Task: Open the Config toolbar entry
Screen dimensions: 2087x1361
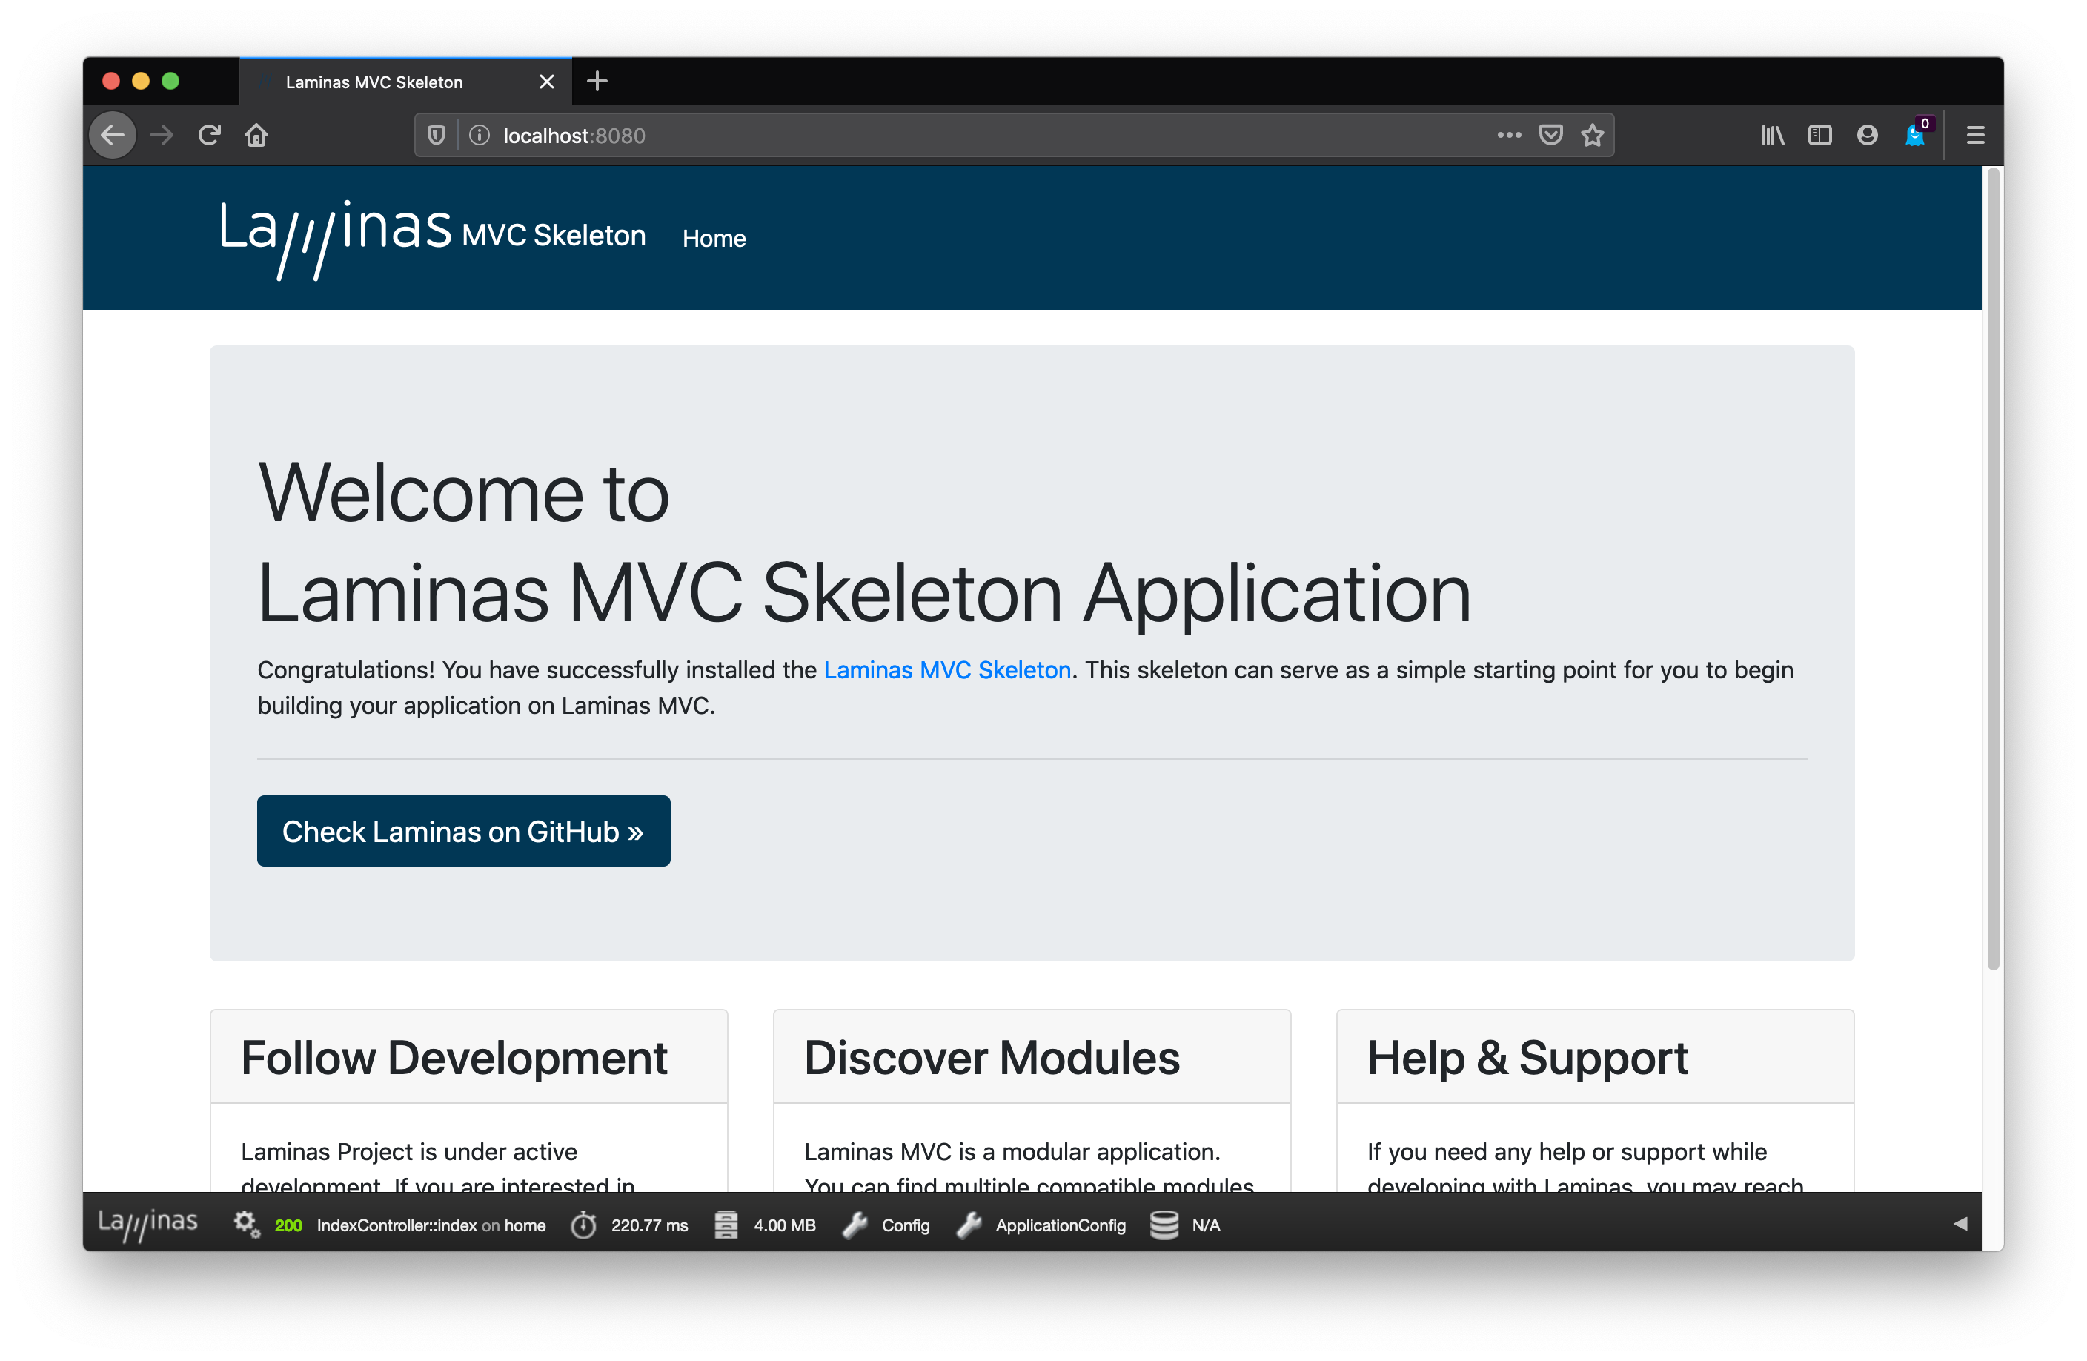Action: point(886,1225)
